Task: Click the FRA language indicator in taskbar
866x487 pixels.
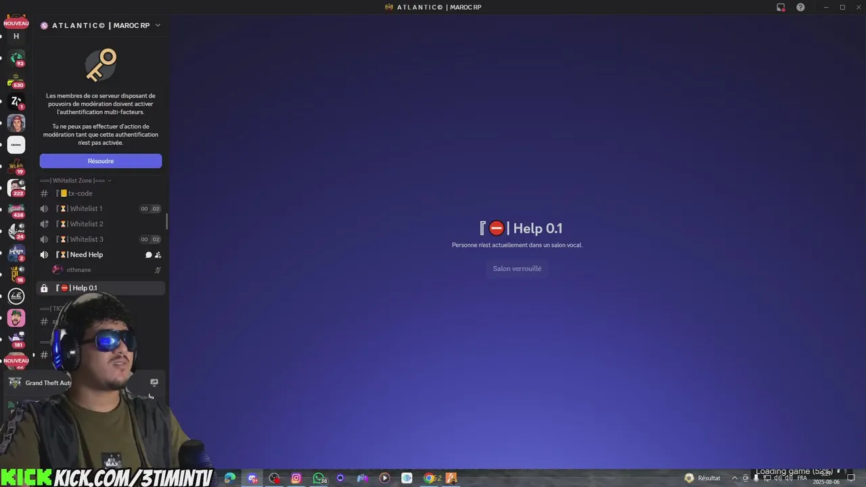Action: (802, 478)
